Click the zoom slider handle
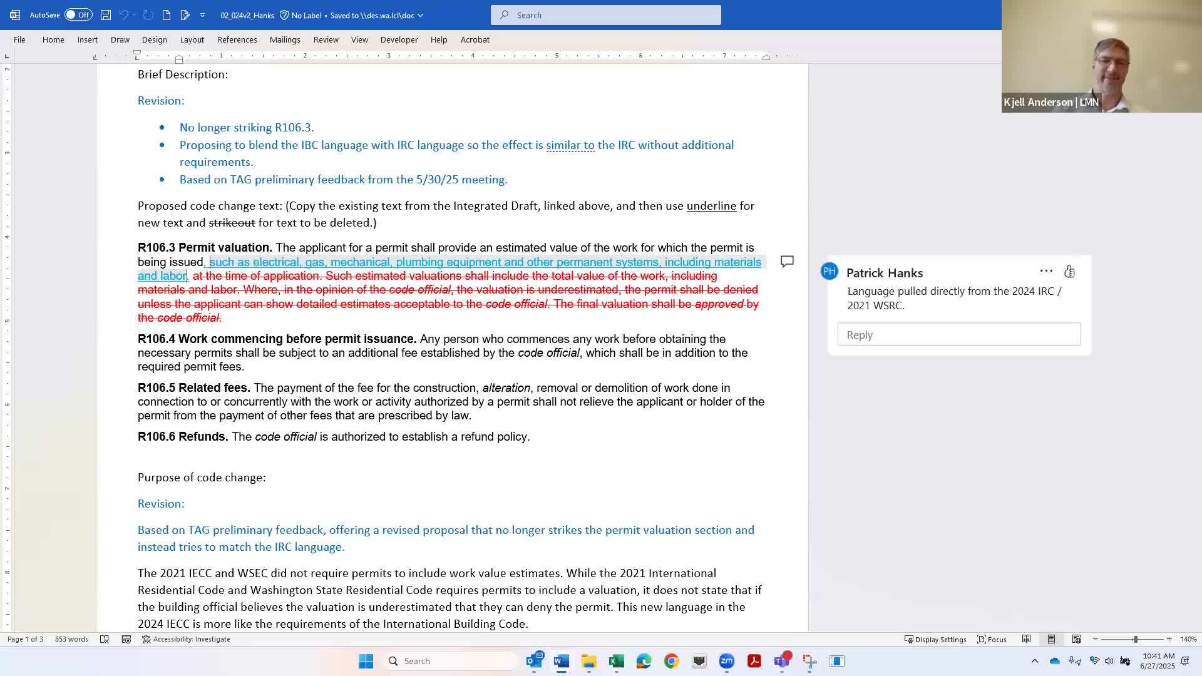 (1135, 639)
